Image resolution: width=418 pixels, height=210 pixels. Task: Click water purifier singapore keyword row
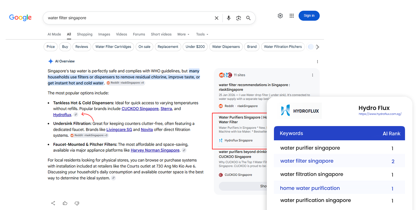pyautogui.click(x=339, y=148)
